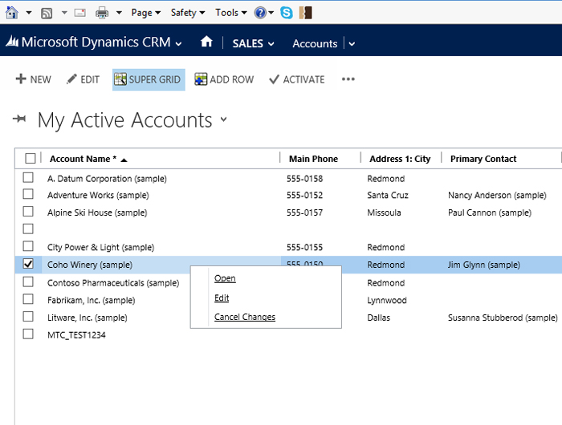Toggle the select-all checkbox in header

[x=31, y=159]
